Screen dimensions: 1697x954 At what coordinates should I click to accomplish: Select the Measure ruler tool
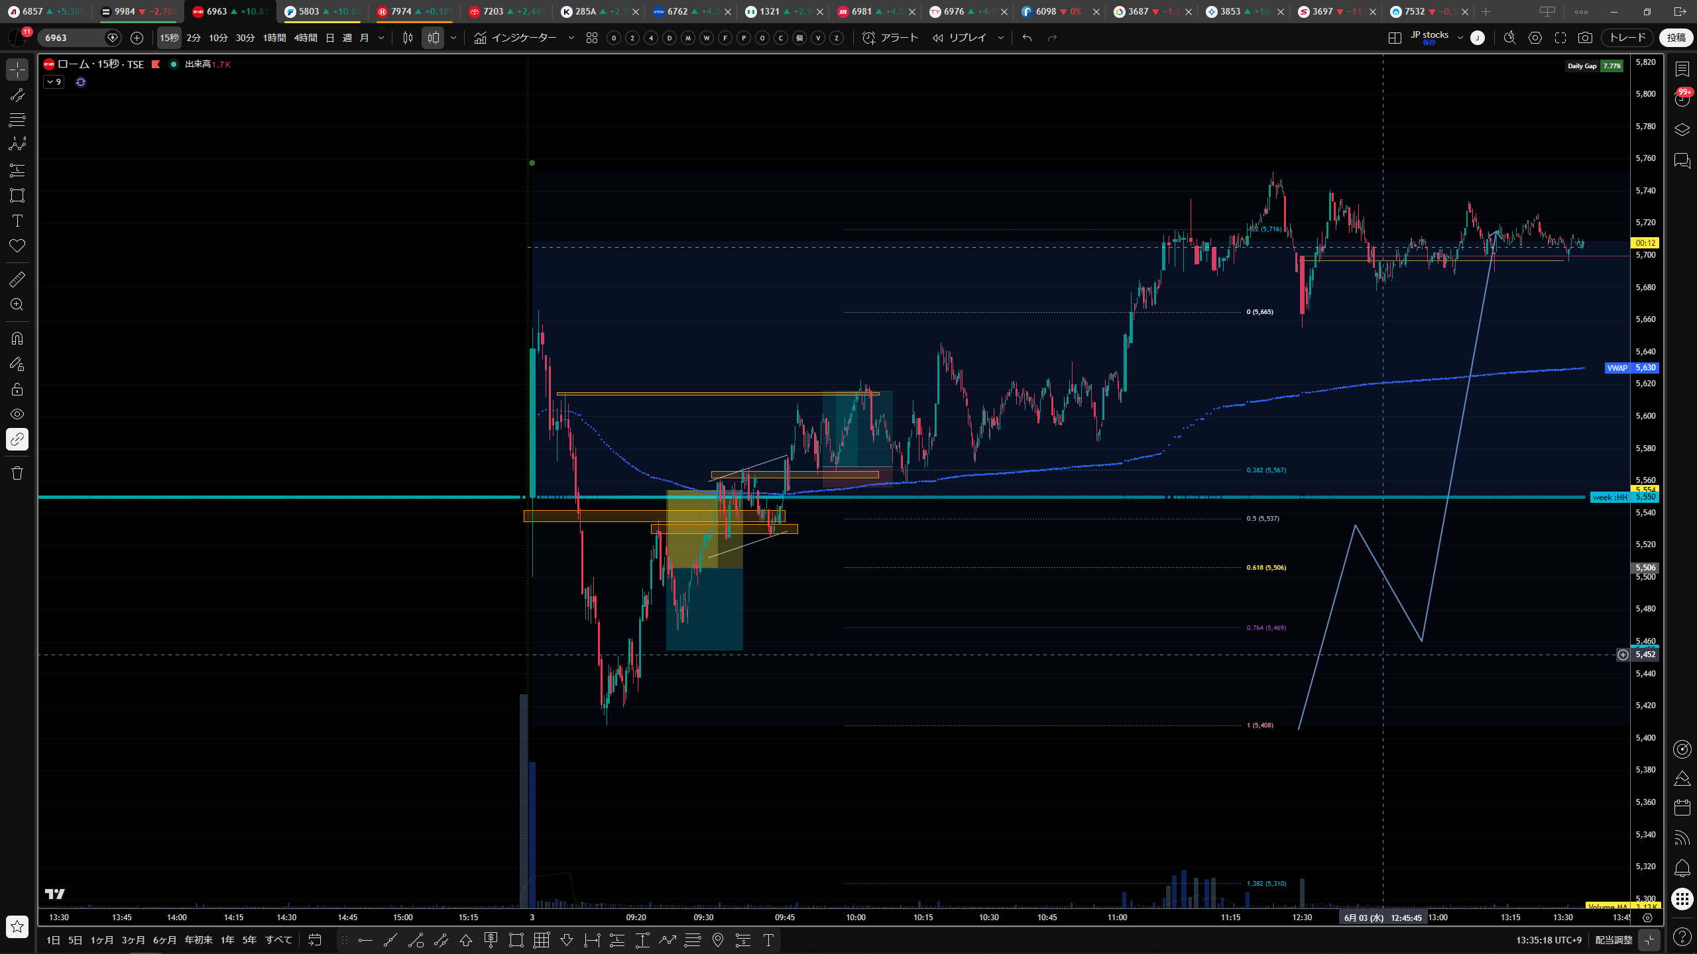coord(17,280)
